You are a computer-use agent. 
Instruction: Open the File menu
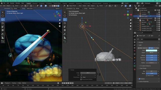tap(5, 3)
